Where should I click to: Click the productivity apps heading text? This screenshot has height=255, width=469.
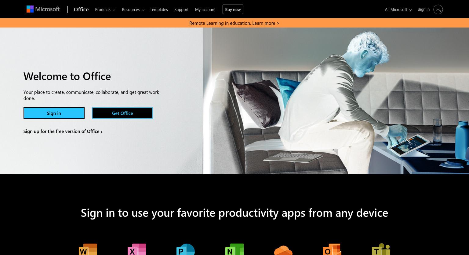(x=234, y=213)
